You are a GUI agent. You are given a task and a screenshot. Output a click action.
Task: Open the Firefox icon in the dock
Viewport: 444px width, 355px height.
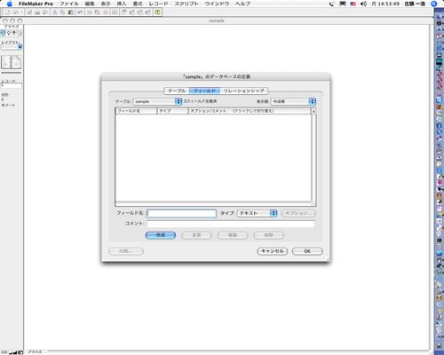(x=440, y=106)
